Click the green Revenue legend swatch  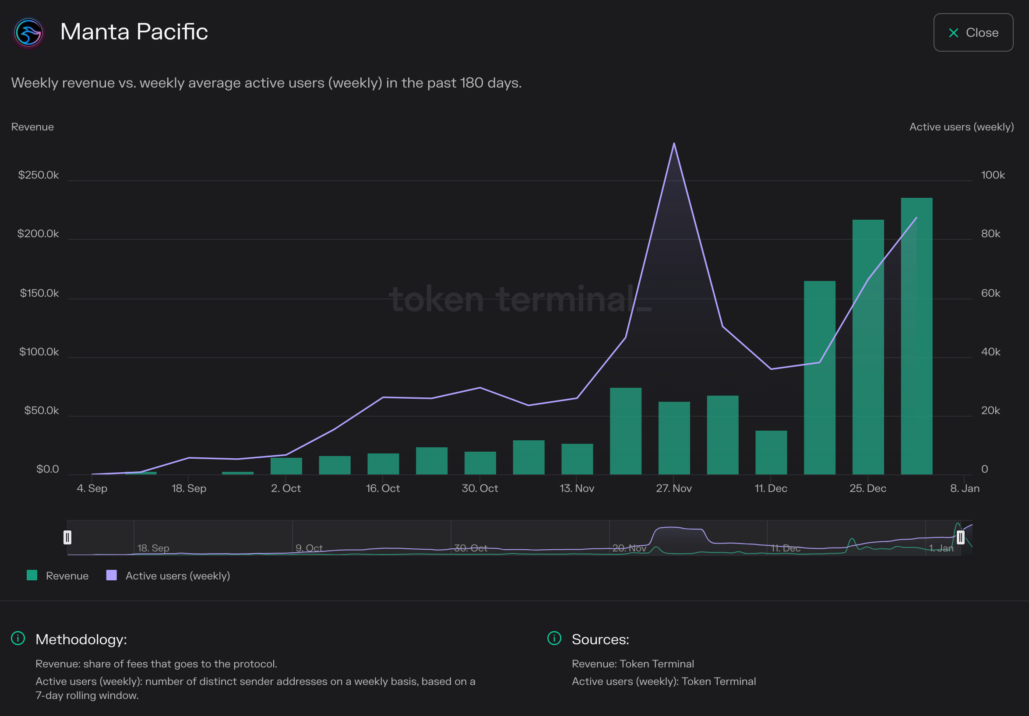(32, 576)
